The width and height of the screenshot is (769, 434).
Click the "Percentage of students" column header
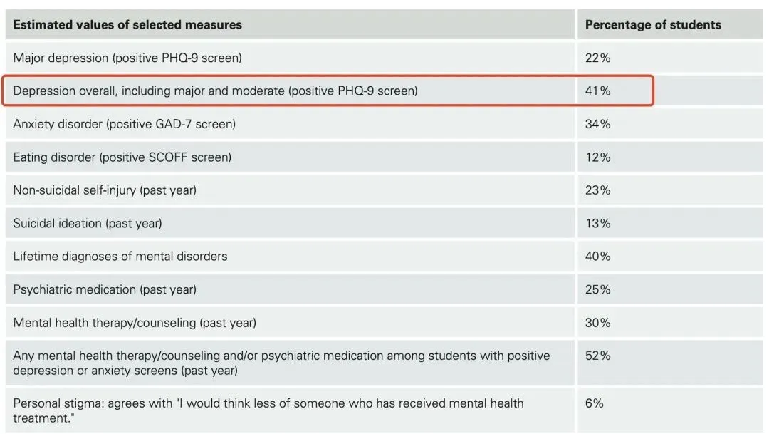point(653,25)
